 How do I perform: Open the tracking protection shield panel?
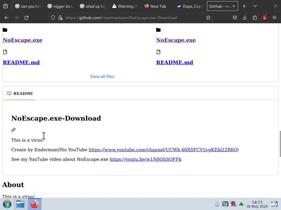(x=53, y=18)
